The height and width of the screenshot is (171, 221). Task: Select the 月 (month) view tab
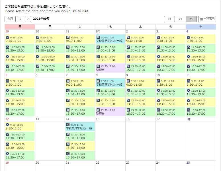(191, 19)
